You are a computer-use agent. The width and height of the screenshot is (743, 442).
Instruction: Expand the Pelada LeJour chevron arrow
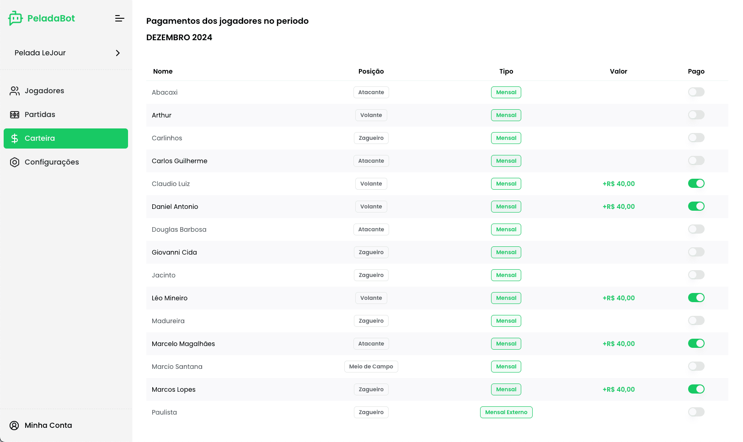pyautogui.click(x=118, y=53)
